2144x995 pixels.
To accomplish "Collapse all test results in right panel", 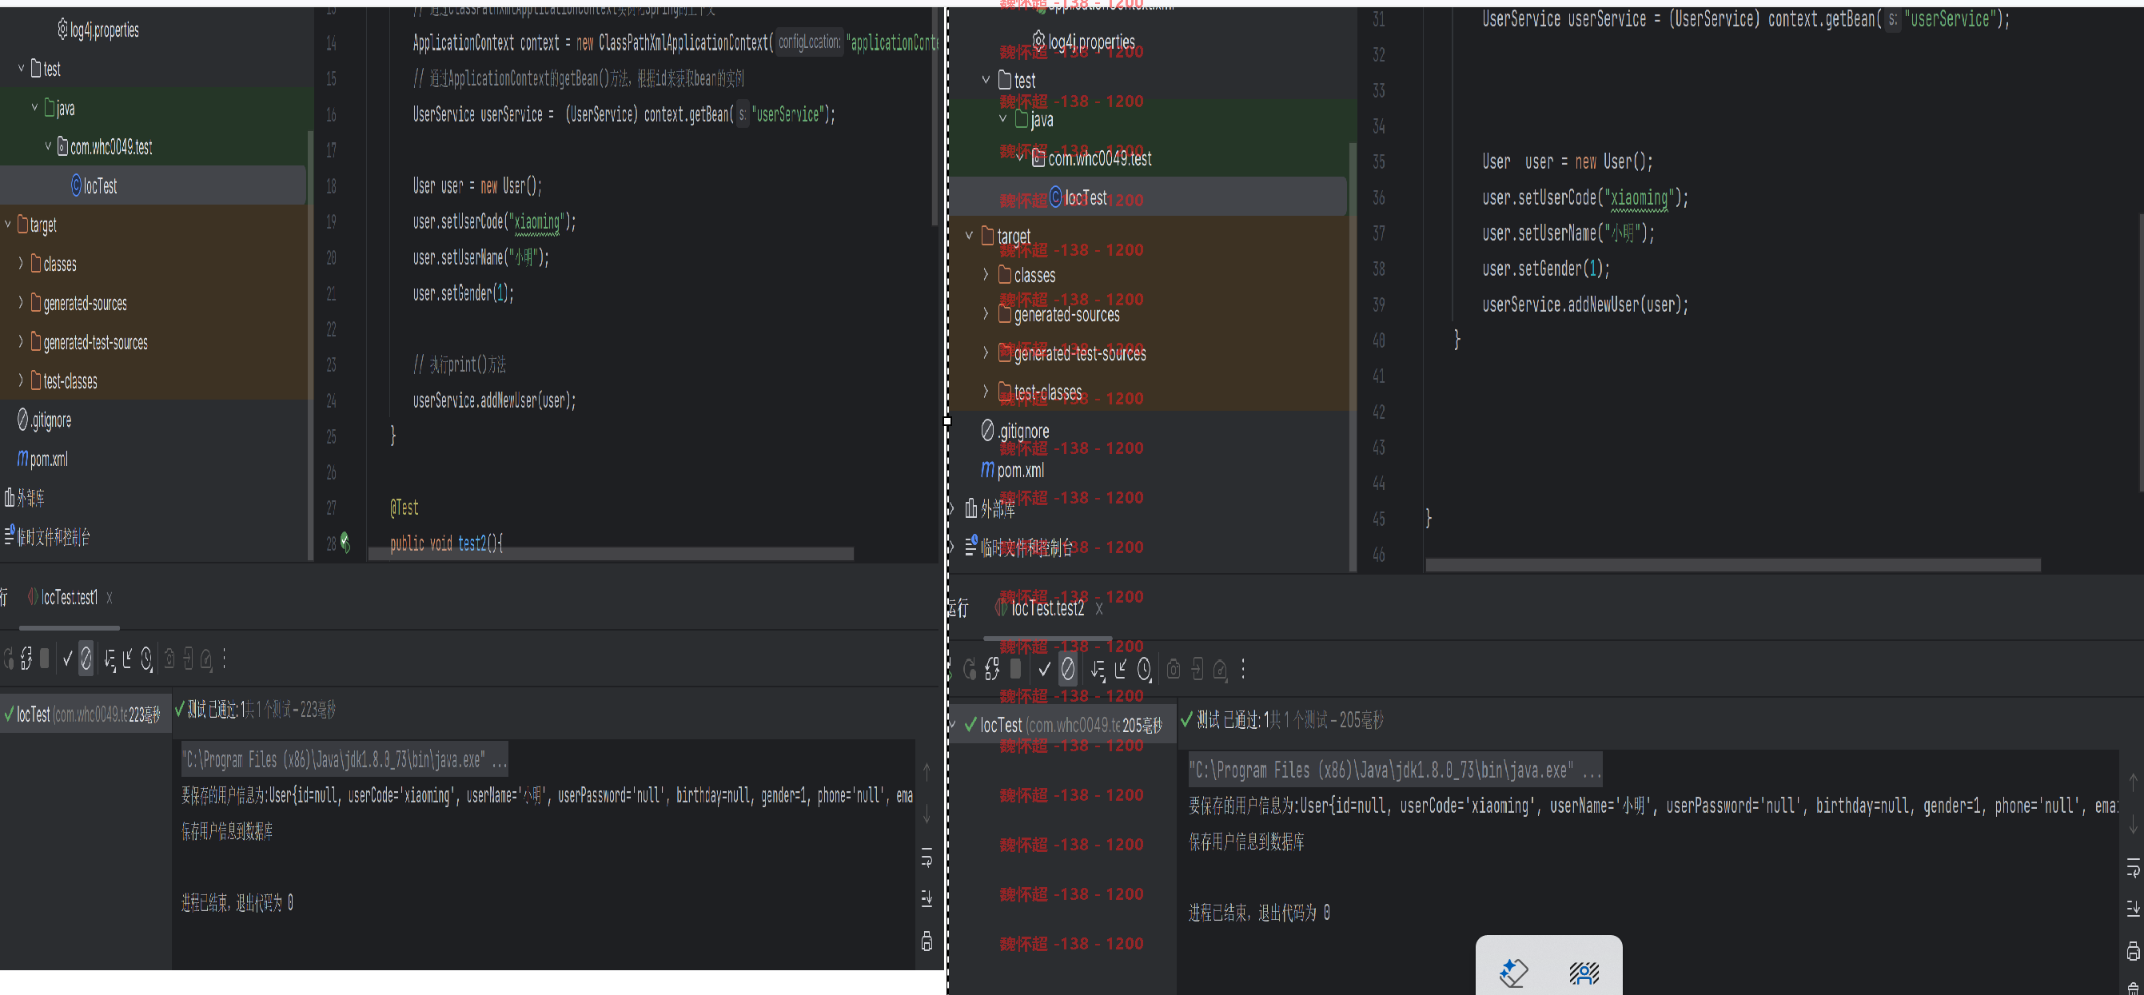I will point(1120,670).
